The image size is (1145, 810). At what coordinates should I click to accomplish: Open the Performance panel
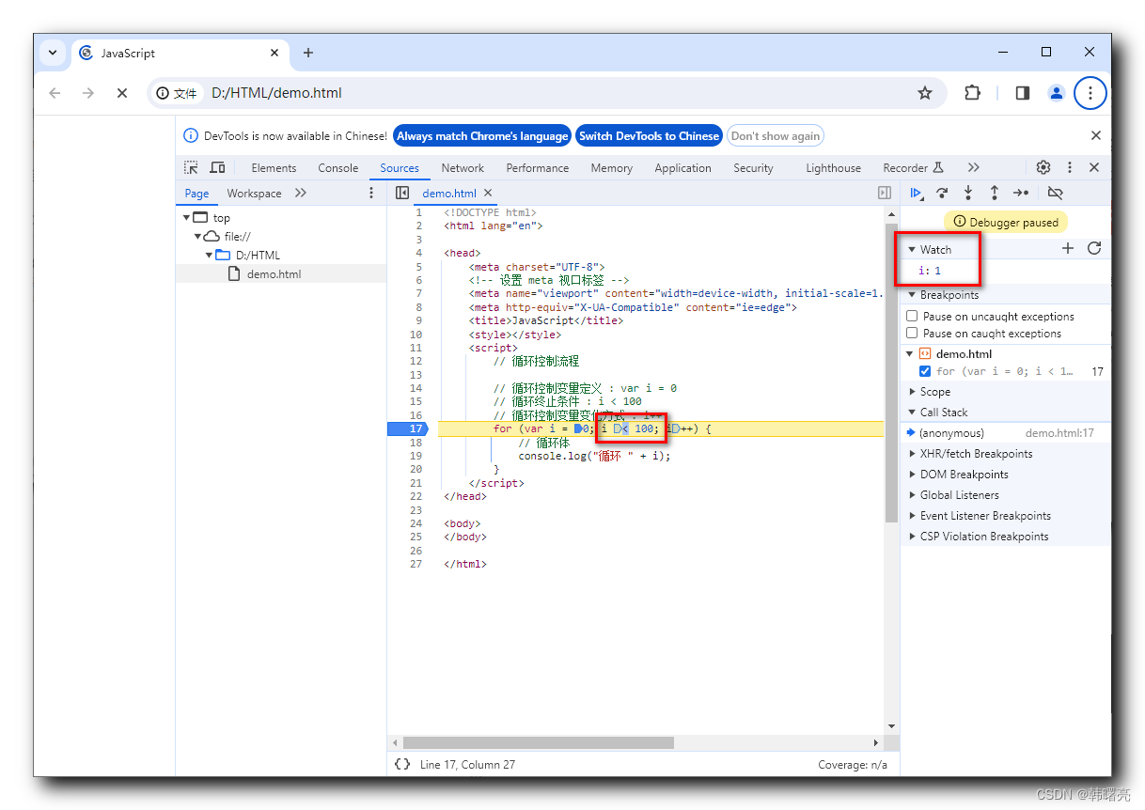click(x=537, y=168)
